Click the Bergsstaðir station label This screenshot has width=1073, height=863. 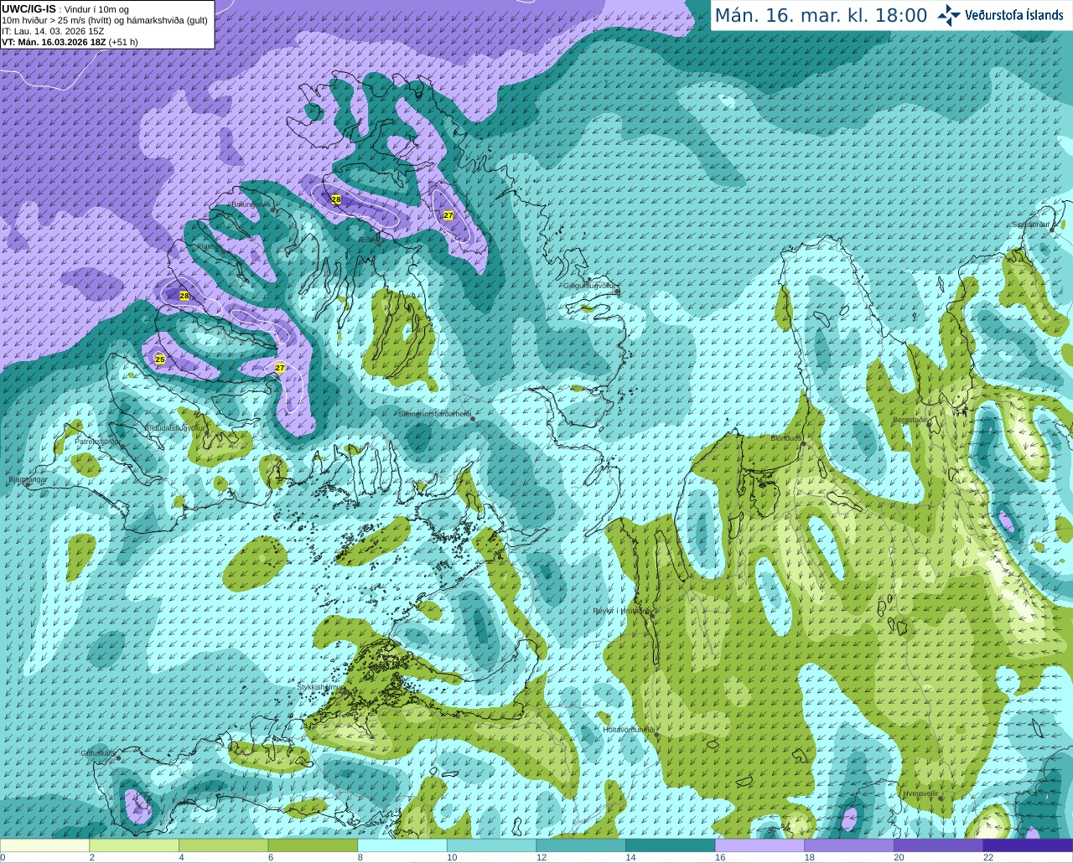coord(911,420)
